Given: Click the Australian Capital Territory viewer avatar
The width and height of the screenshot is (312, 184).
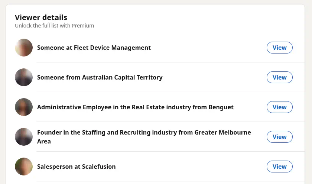Looking at the screenshot, I should tap(24, 77).
